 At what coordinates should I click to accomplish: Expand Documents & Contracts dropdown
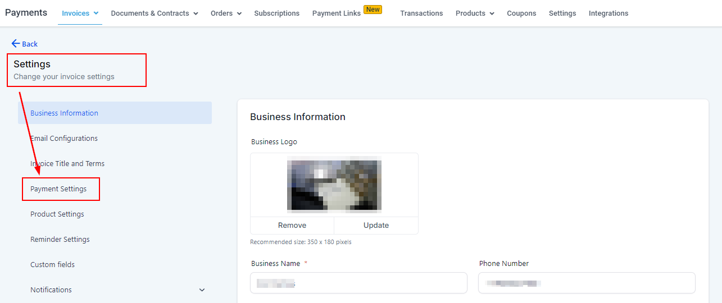[x=155, y=13]
